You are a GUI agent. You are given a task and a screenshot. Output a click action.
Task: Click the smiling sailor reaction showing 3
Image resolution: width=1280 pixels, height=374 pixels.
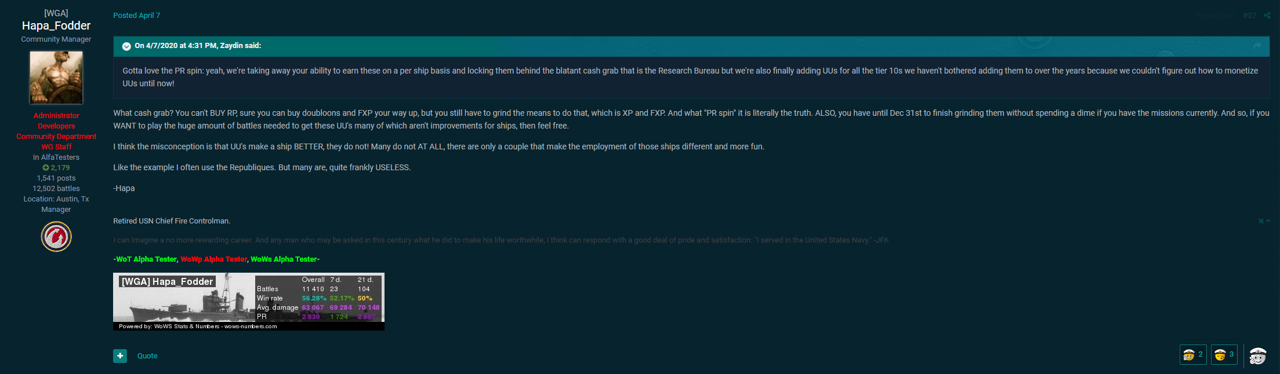[x=1224, y=355]
